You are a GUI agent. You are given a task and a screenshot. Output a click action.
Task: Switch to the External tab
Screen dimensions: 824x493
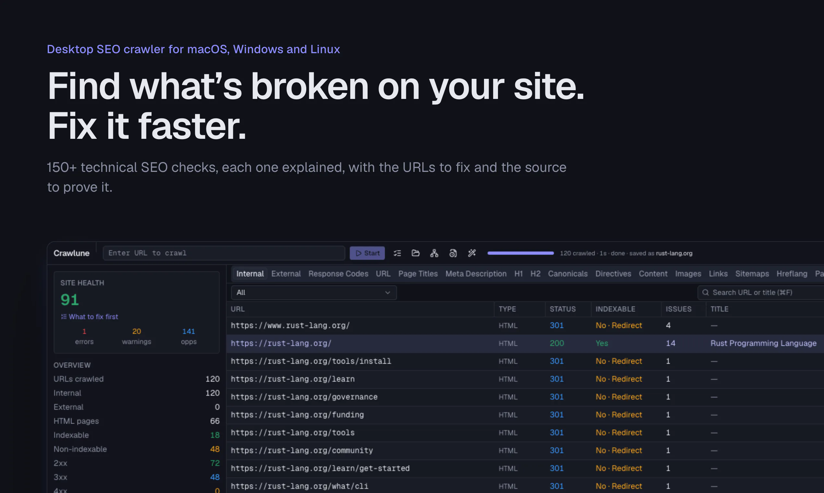tap(286, 274)
